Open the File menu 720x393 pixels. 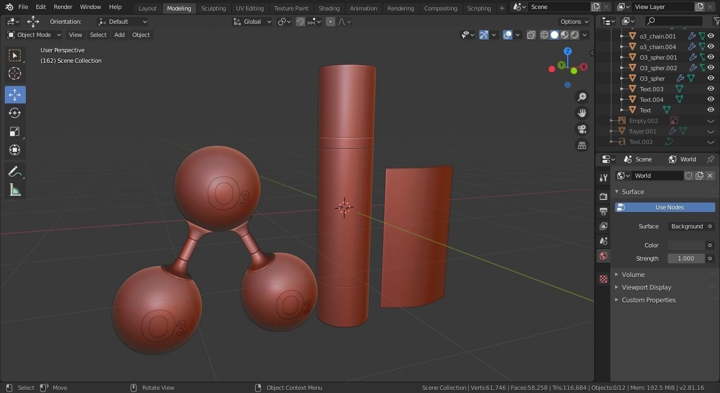tap(23, 7)
